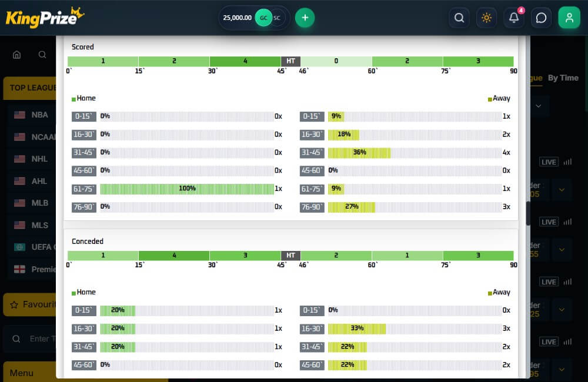The width and height of the screenshot is (588, 382).
Task: Click the 100% Home 61-75 scoring bar
Action: [187, 189]
